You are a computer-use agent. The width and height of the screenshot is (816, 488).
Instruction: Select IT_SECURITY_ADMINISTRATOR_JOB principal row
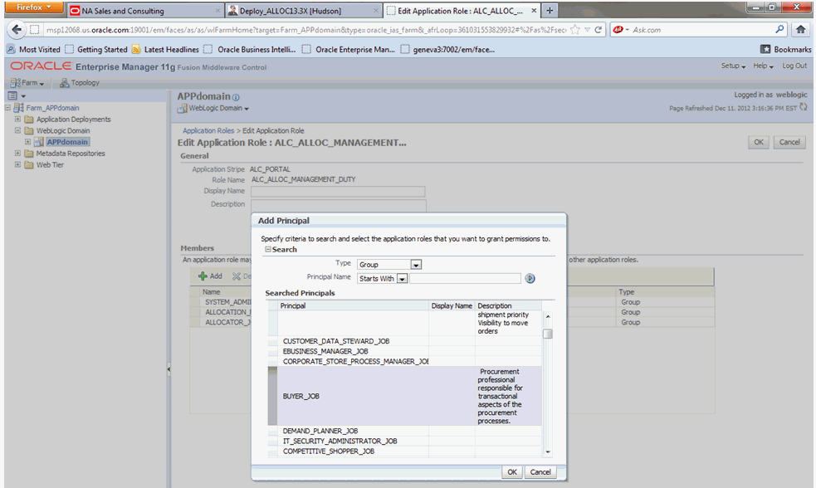click(405, 442)
